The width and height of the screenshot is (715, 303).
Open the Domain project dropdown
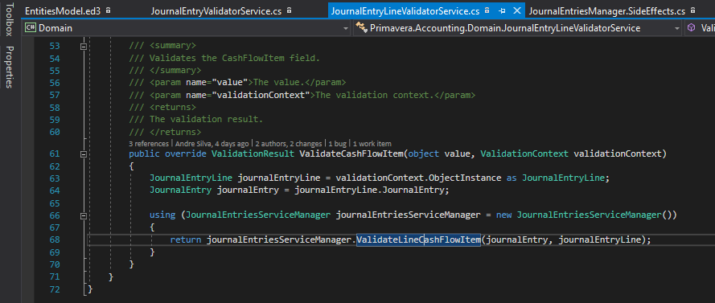346,28
